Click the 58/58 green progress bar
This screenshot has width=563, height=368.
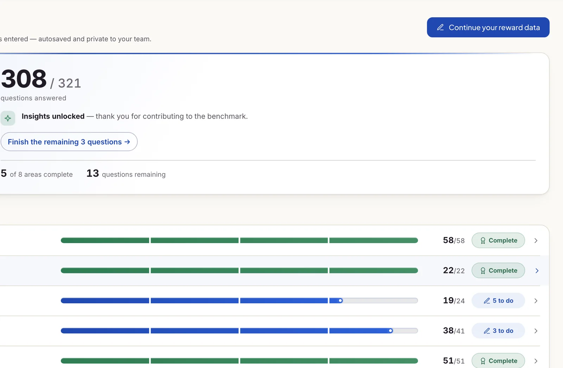239,240
